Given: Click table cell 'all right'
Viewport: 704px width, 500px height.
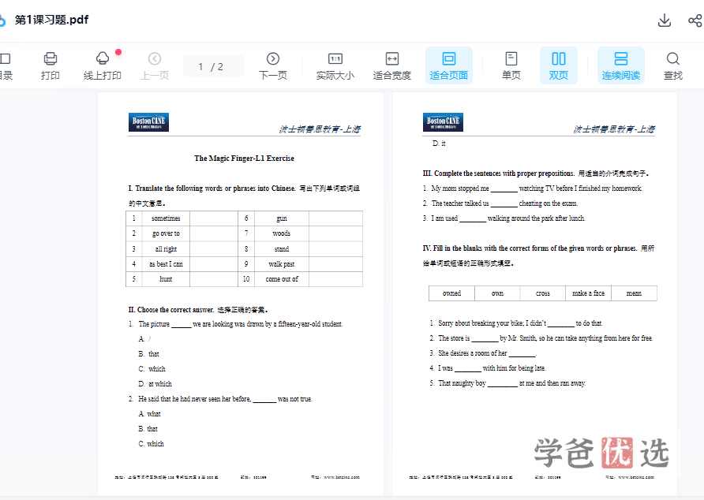Looking at the screenshot, I should (166, 248).
